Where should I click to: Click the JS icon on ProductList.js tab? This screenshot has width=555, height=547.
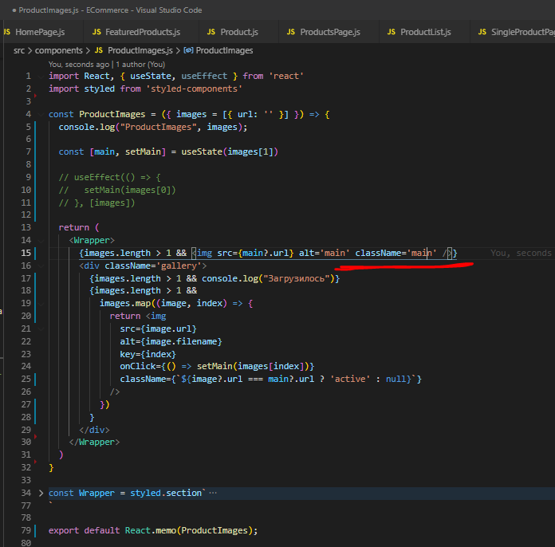(391, 32)
